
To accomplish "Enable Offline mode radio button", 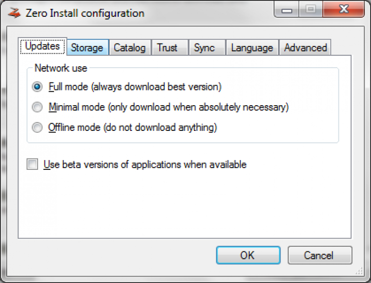I will pyautogui.click(x=38, y=127).
